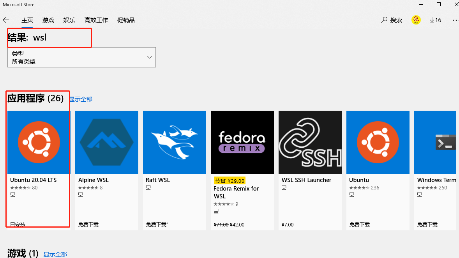
Task: Open the WSL SSH Launcher icon
Action: tap(310, 142)
